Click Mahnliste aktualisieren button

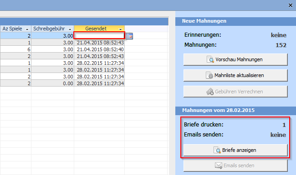pos(235,75)
